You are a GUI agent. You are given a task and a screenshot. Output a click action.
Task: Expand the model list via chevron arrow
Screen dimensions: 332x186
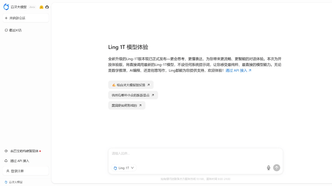[133, 168]
